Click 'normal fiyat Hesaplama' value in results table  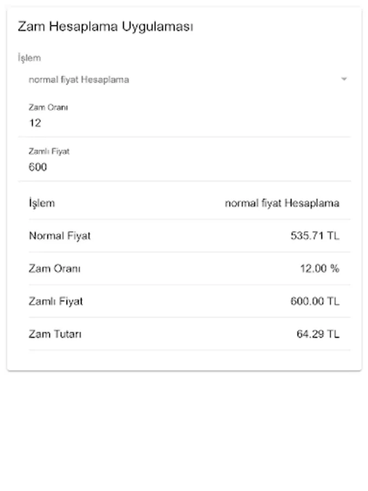(x=282, y=203)
